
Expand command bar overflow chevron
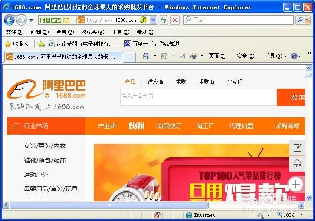309,53
